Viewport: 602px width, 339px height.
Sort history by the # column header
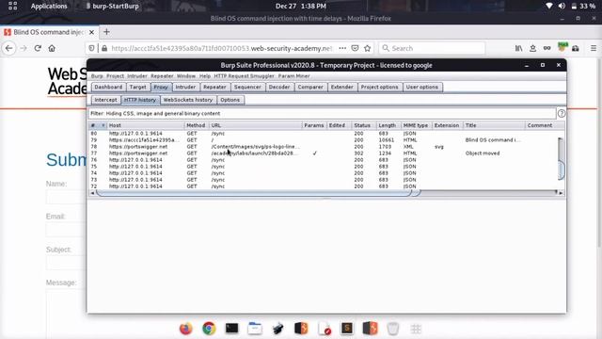(x=98, y=125)
